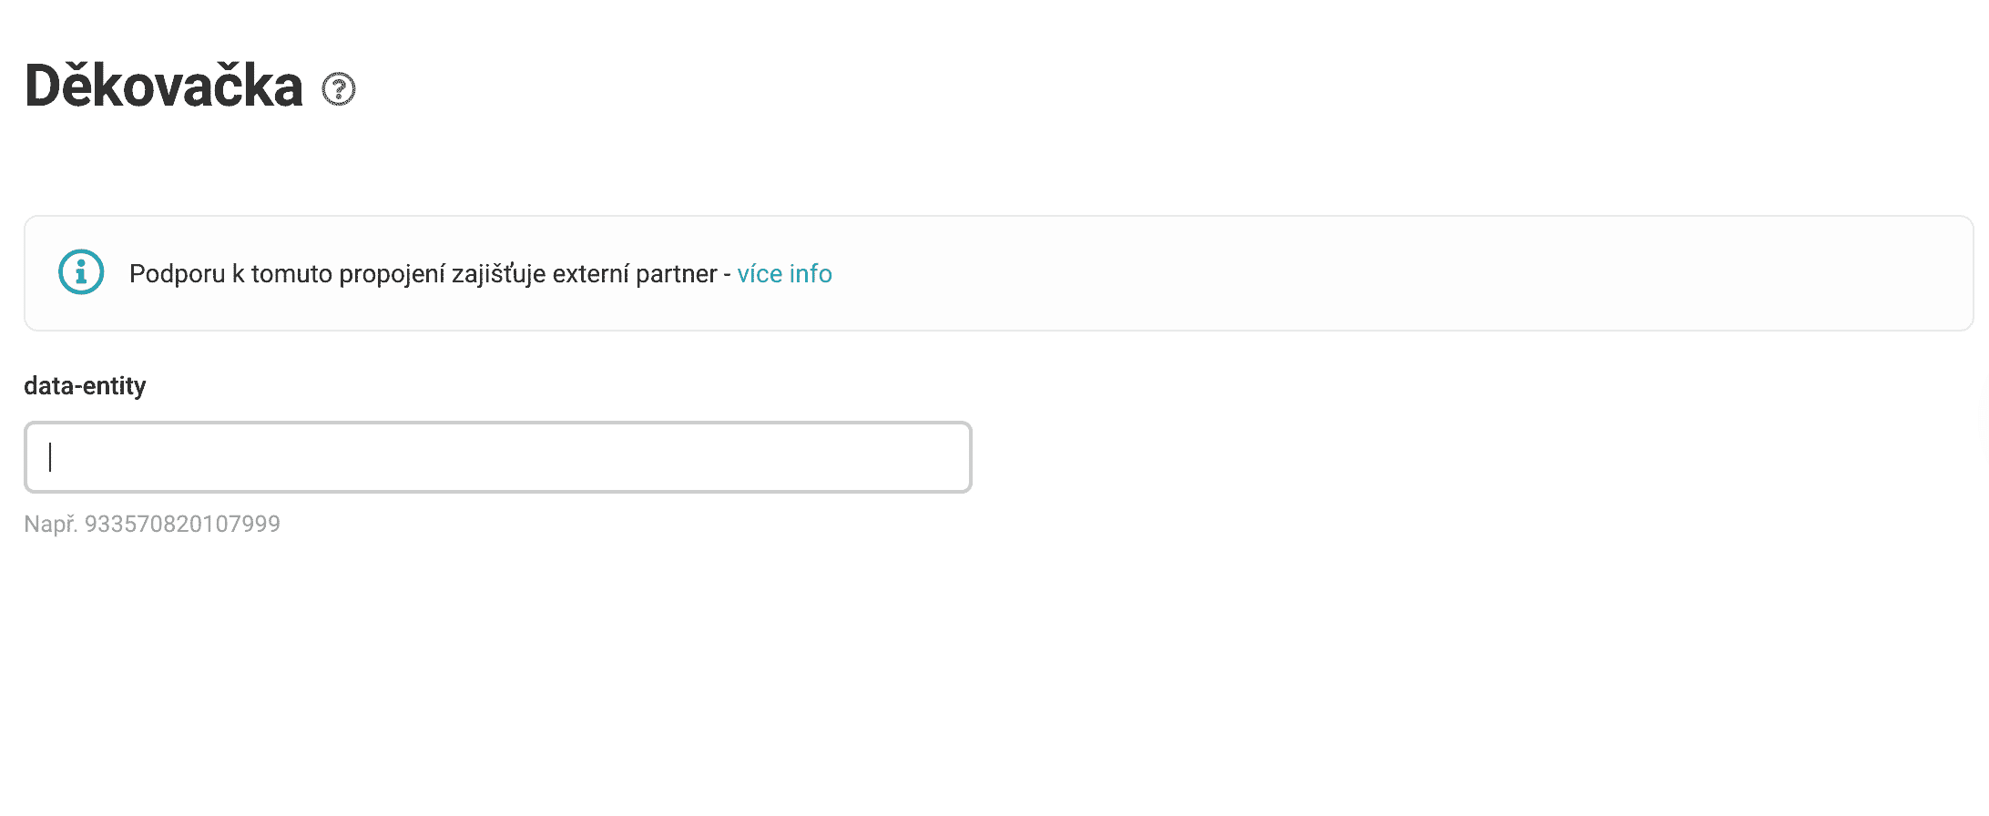This screenshot has width=1989, height=816.
Task: Open the help question mark next to Děkovačka
Action: click(339, 89)
